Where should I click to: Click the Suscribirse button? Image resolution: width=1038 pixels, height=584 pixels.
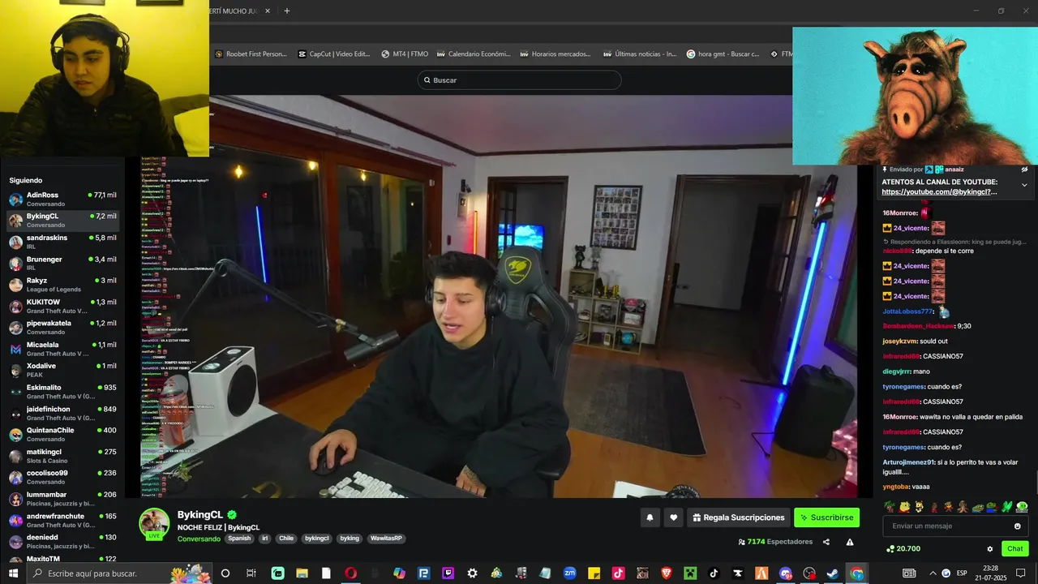pos(826,517)
